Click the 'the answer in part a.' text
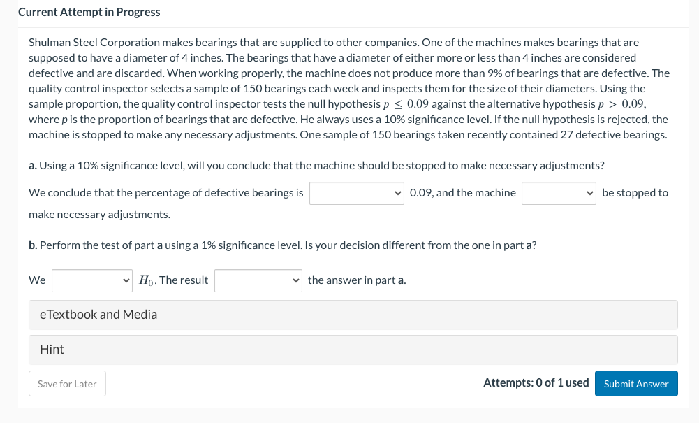The image size is (699, 423). [357, 280]
